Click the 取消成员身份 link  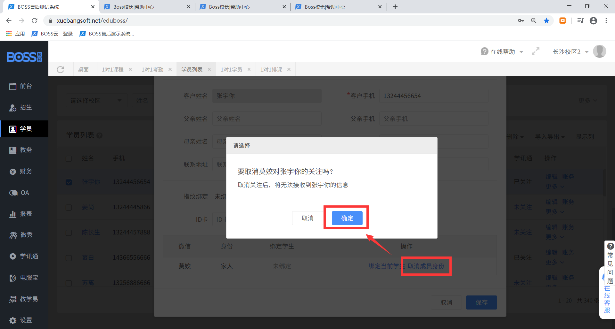(x=426, y=266)
